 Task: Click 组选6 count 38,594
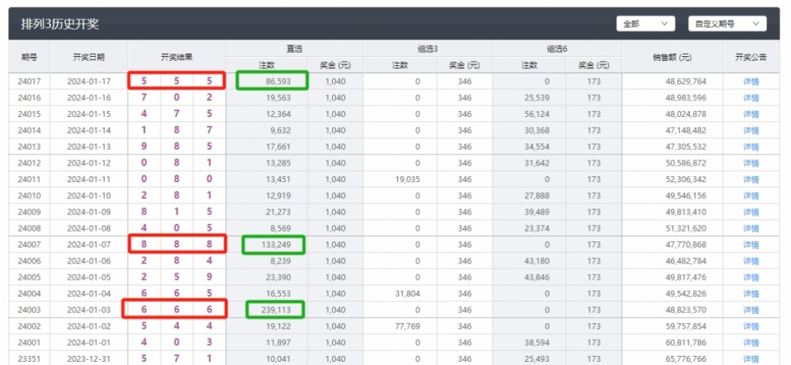538,343
